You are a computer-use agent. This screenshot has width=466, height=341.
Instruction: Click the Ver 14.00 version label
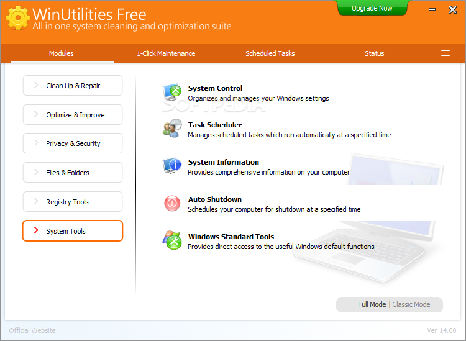coord(442,330)
